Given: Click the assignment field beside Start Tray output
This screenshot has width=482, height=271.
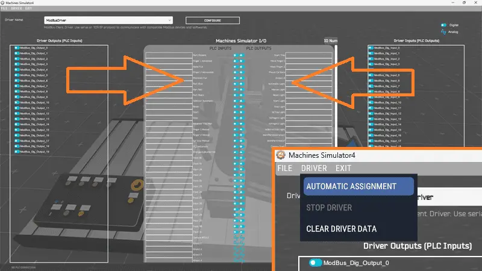Looking at the screenshot, I should [308, 55].
